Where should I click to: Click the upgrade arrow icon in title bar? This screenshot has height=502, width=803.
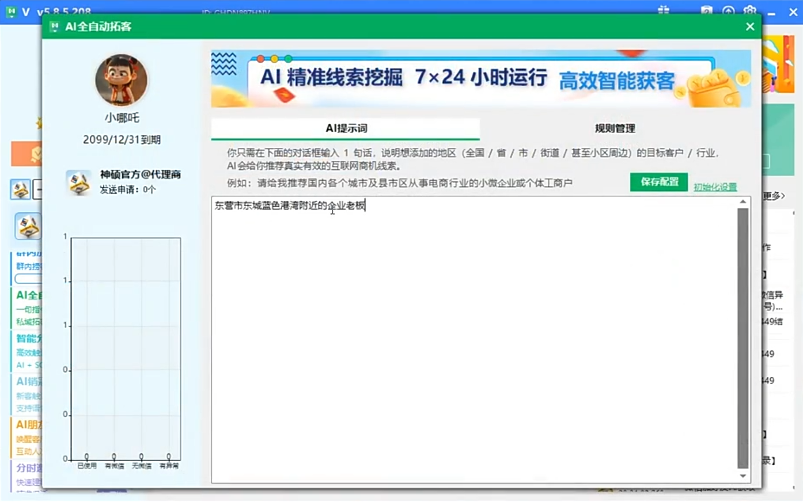pyautogui.click(x=729, y=10)
